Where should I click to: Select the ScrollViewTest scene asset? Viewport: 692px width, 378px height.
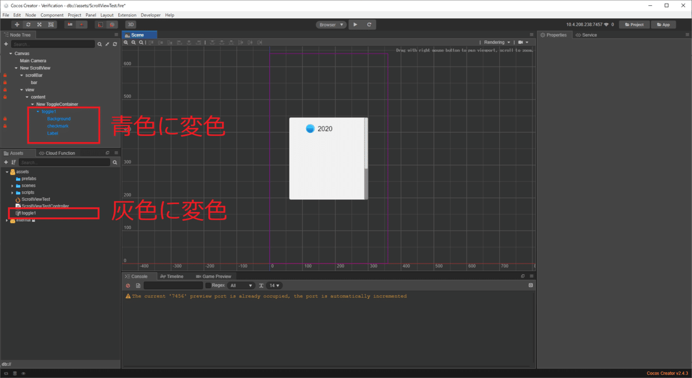pos(36,199)
